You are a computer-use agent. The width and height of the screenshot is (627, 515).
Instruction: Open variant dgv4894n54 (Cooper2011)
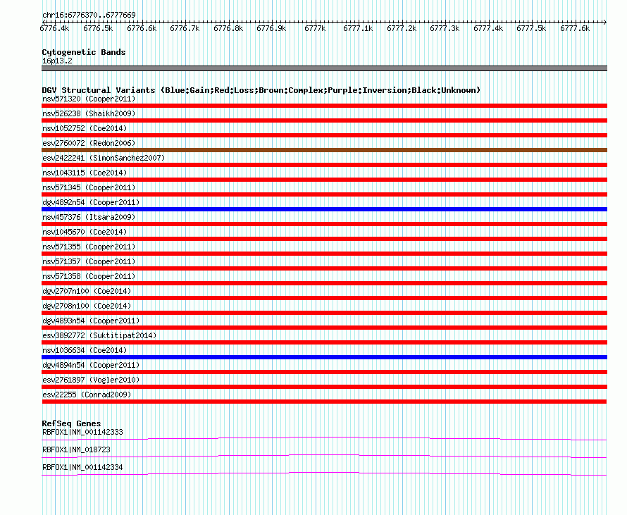click(91, 365)
